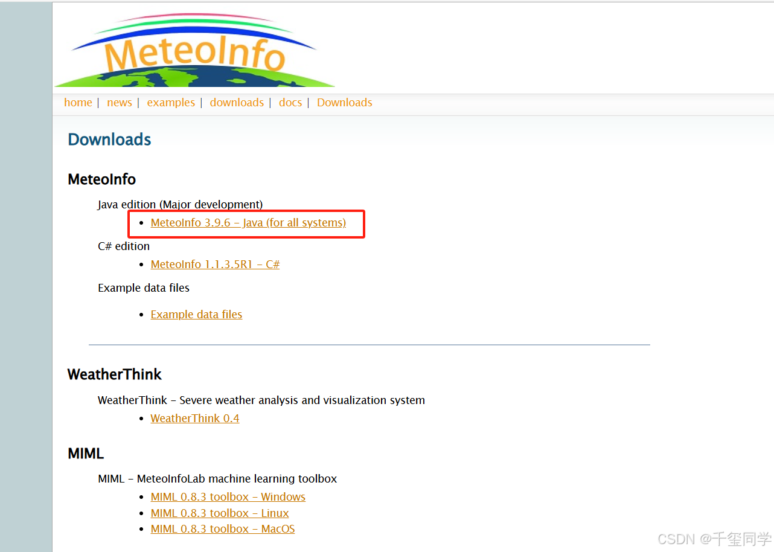
Task: Download MeteoInfo 1.1.3.5R1 C# edition
Action: (x=215, y=265)
